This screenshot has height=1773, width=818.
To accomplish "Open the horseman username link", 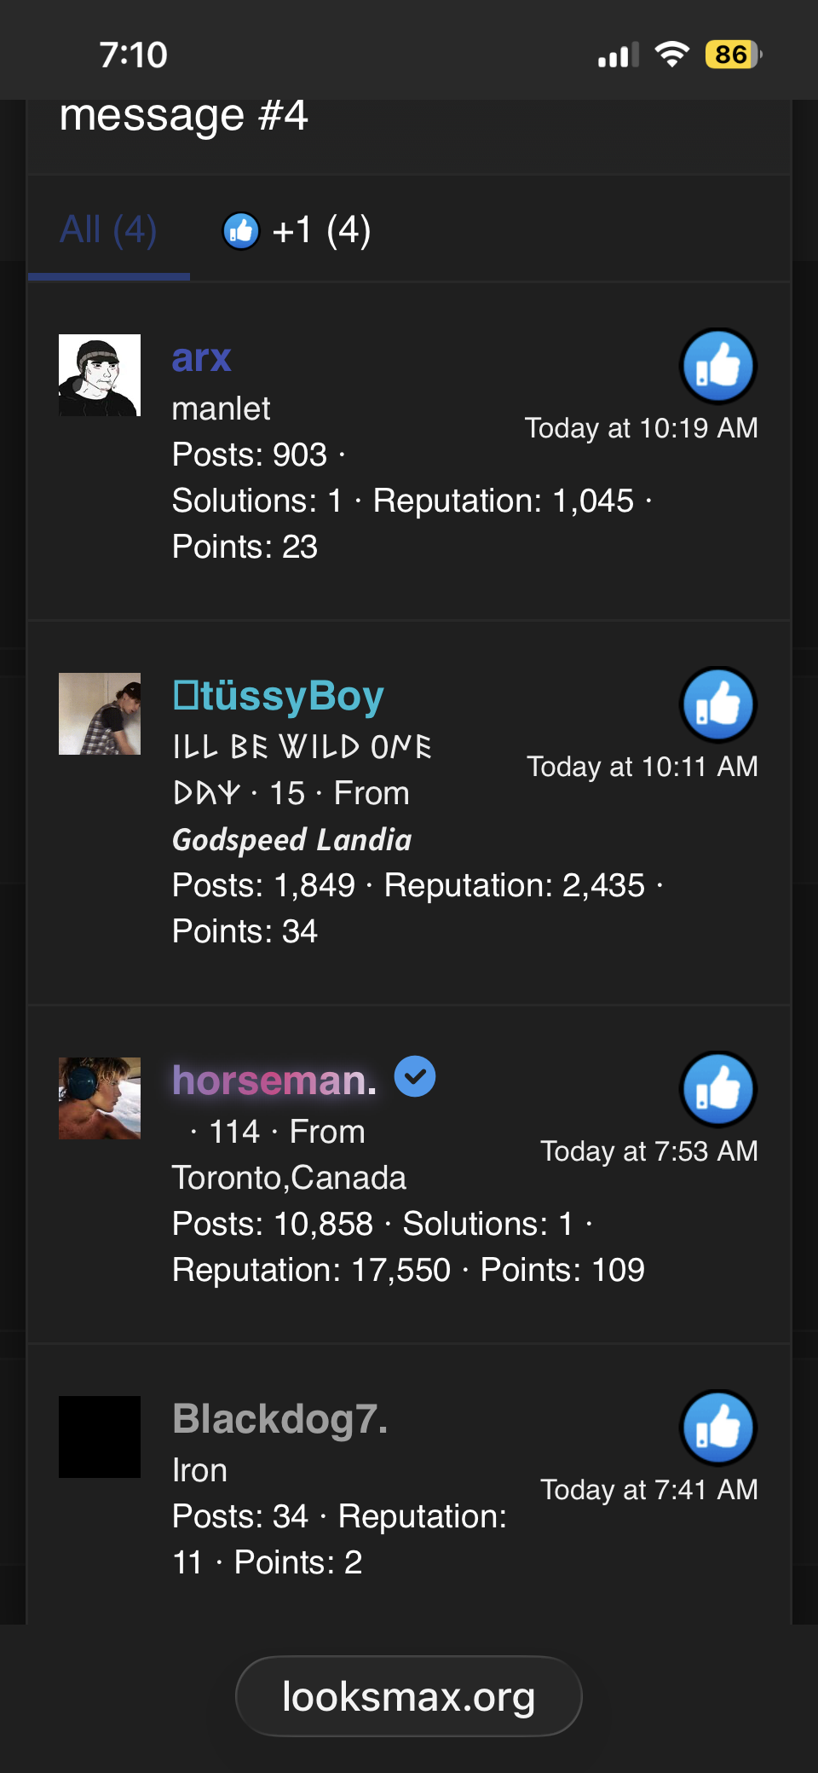I will coord(274,1081).
